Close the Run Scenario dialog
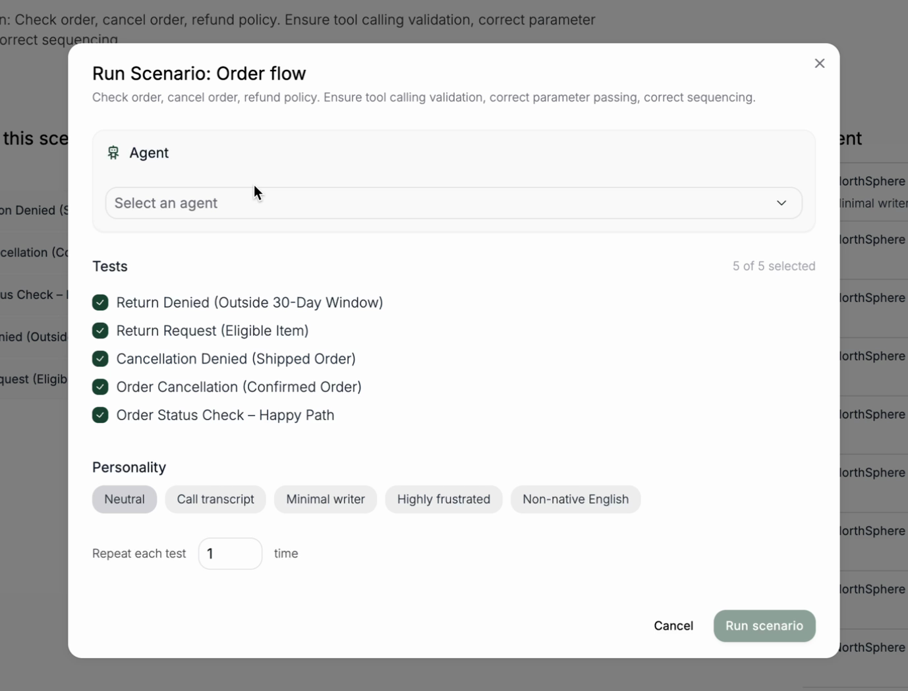Viewport: 908px width, 691px height. tap(819, 63)
